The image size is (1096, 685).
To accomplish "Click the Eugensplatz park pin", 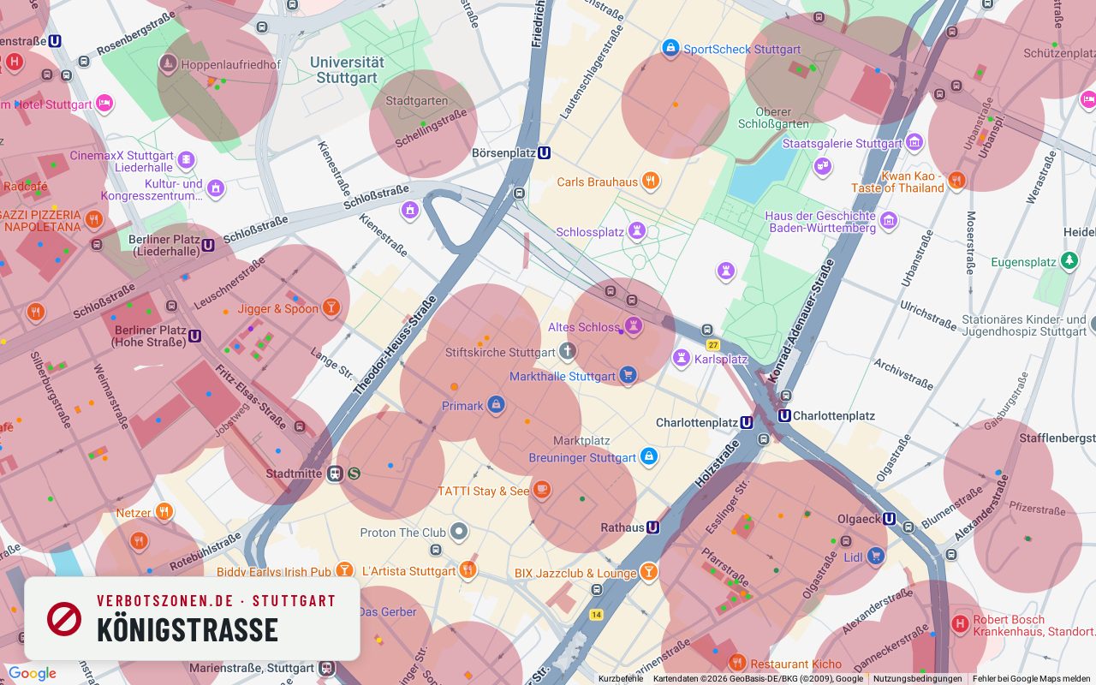I will pyautogui.click(x=1069, y=261).
